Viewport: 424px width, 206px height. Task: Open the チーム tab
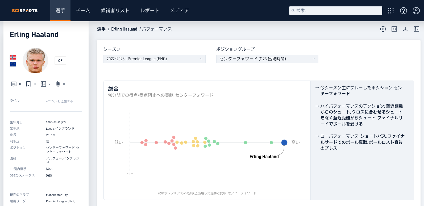coord(83,11)
